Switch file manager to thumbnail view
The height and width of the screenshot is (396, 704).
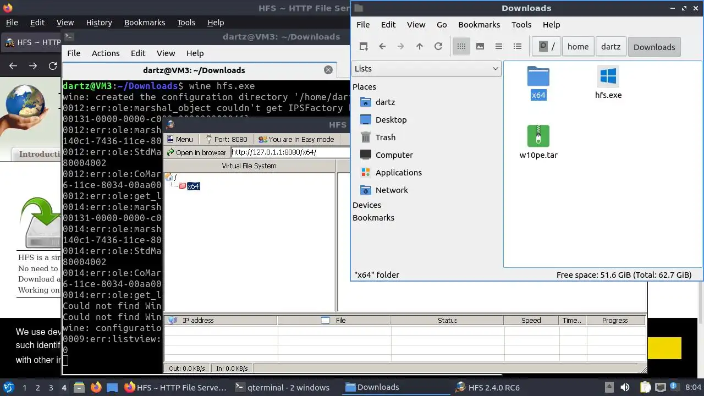tap(480, 47)
